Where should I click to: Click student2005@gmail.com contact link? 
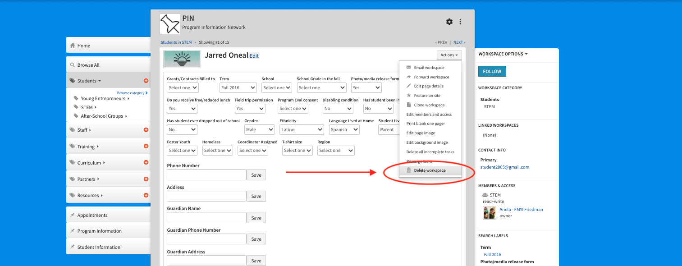tap(505, 167)
